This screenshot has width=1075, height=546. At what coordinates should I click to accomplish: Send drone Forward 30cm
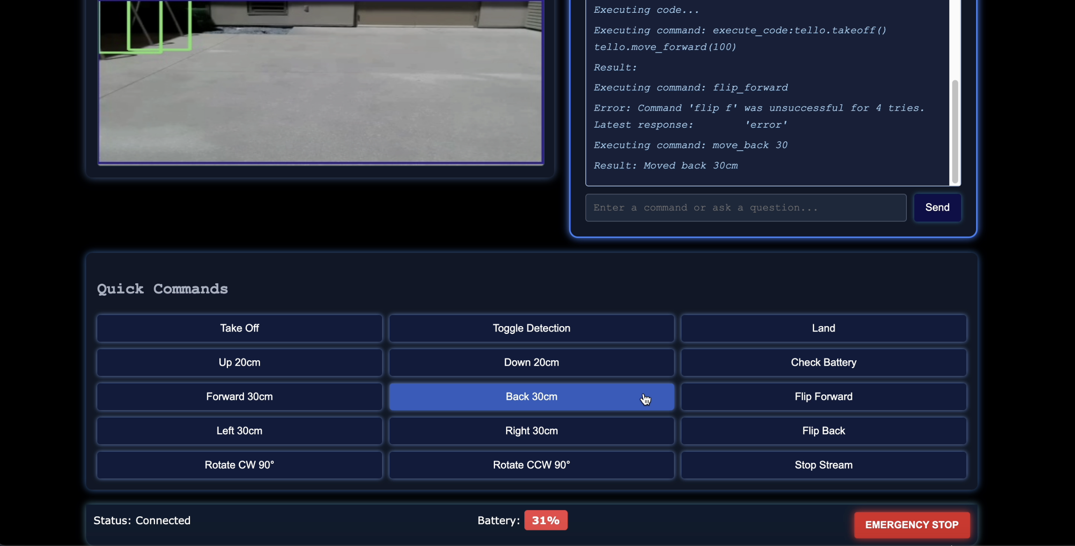(239, 397)
